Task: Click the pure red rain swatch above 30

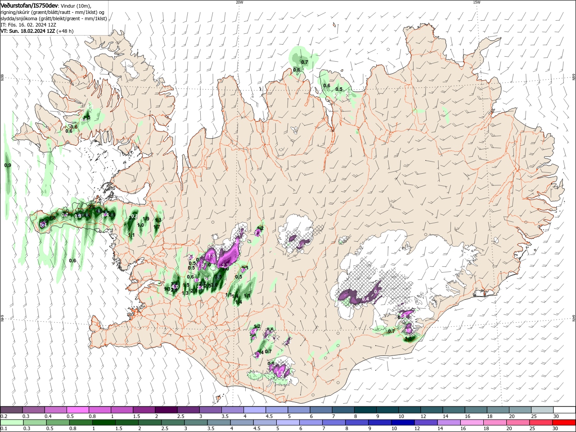Action: point(564,423)
